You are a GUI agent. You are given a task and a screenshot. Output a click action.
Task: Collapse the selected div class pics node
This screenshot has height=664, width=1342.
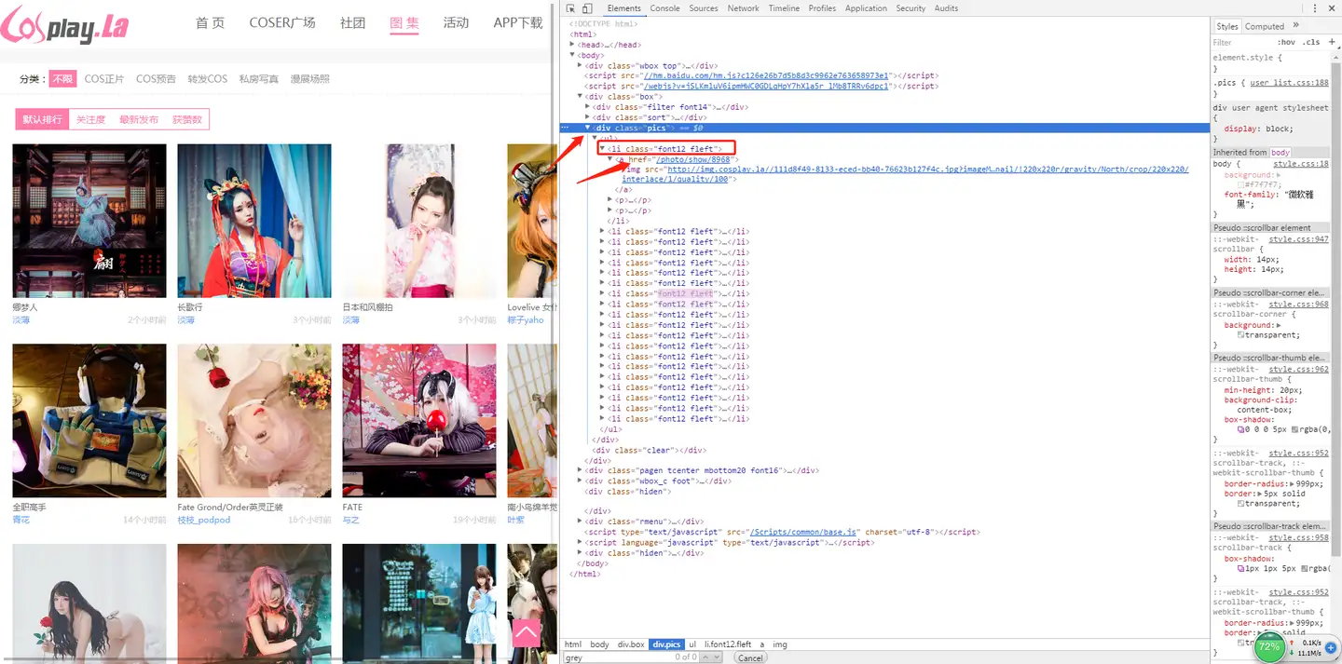[x=588, y=128]
